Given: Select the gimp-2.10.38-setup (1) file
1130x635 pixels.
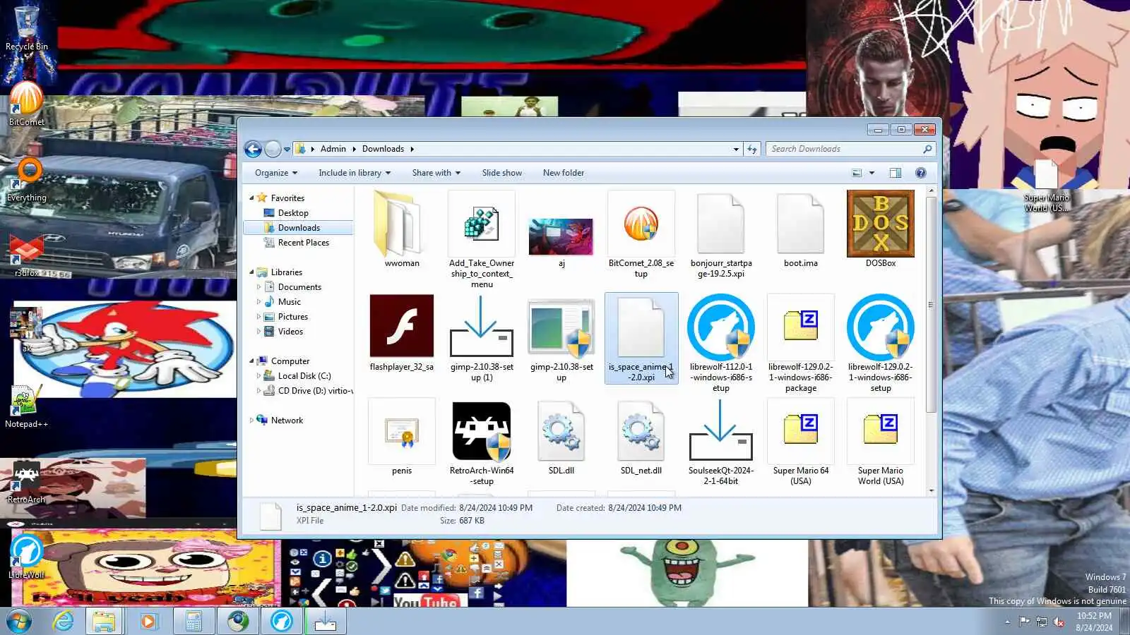Looking at the screenshot, I should click(x=482, y=339).
